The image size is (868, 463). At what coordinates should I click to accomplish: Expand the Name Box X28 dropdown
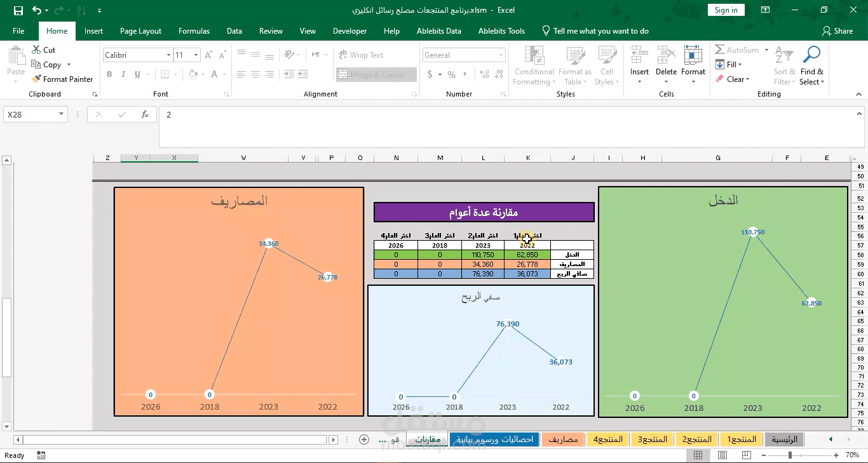(62, 114)
